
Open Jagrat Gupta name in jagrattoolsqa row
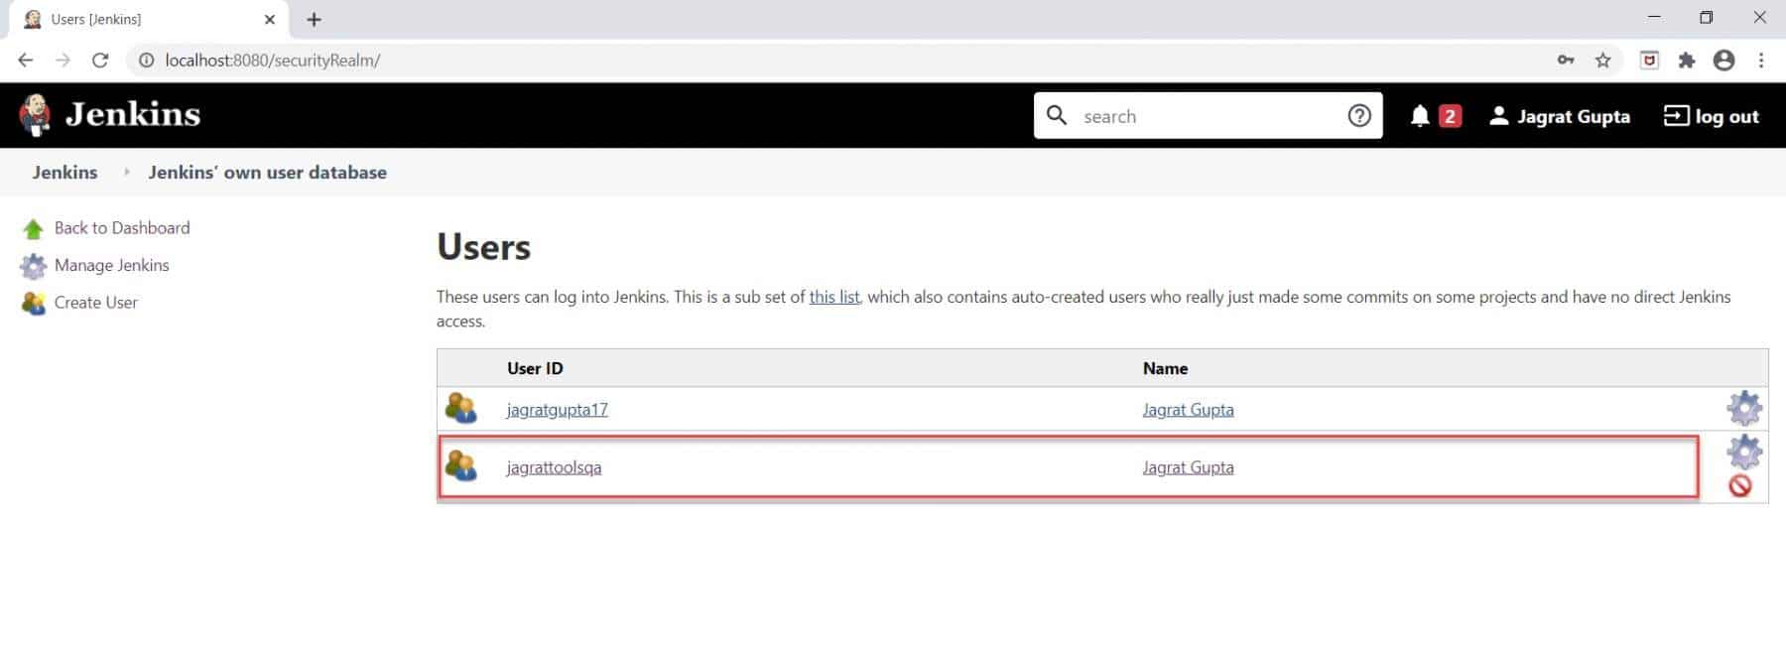point(1188,467)
